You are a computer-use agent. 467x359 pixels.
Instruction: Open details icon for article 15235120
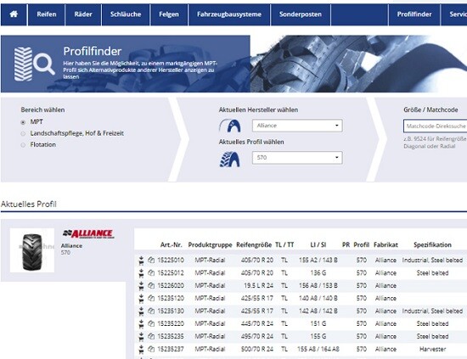[151, 298]
